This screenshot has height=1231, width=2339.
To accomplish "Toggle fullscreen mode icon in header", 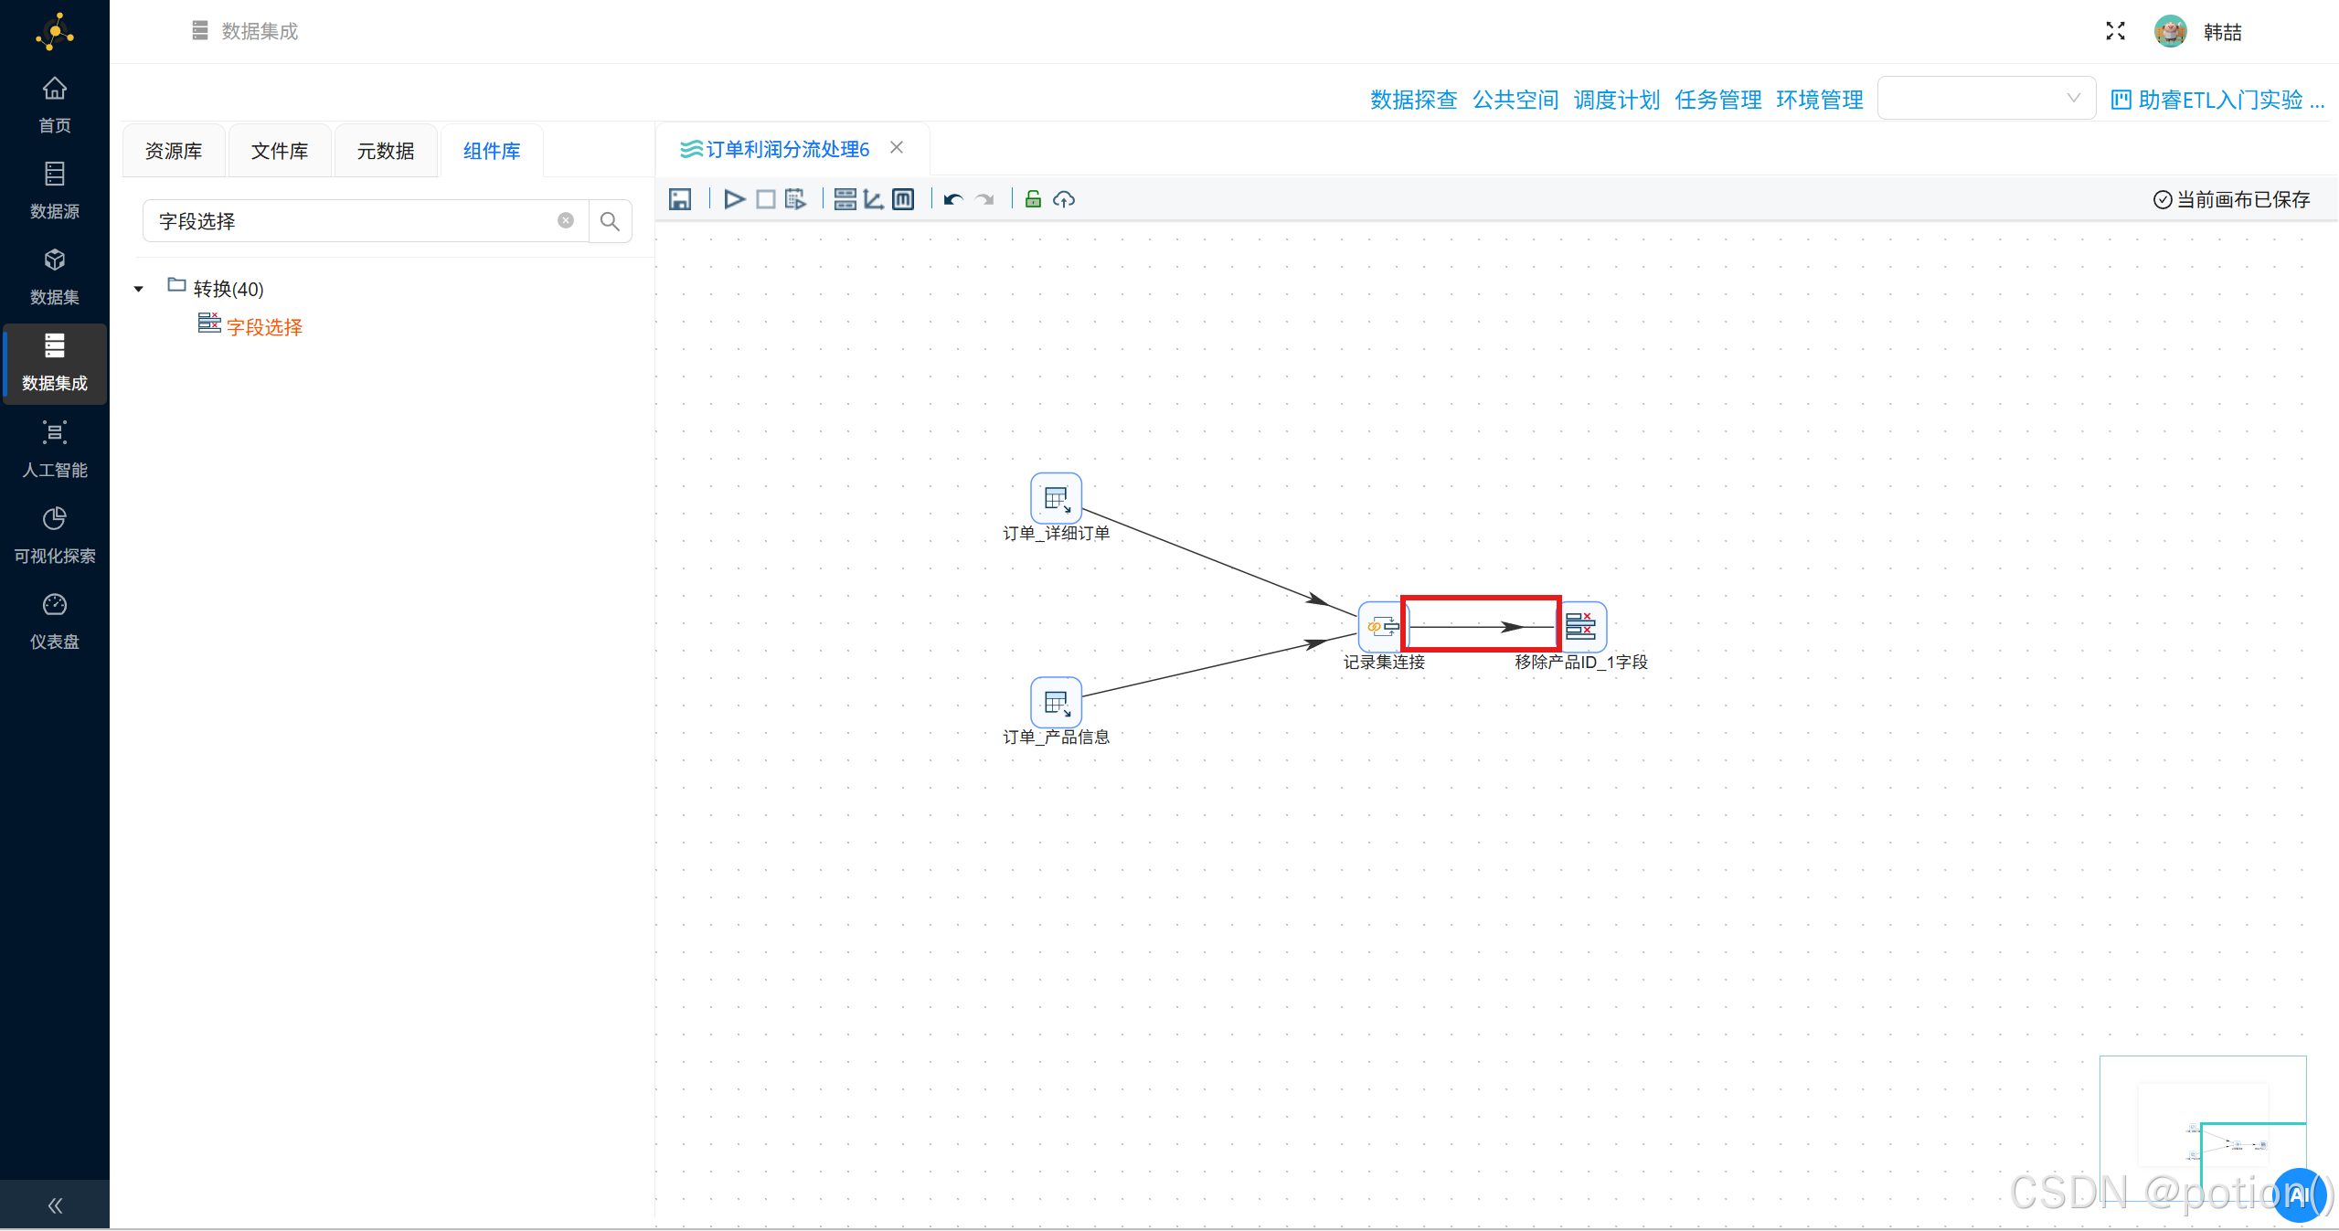I will [2115, 31].
